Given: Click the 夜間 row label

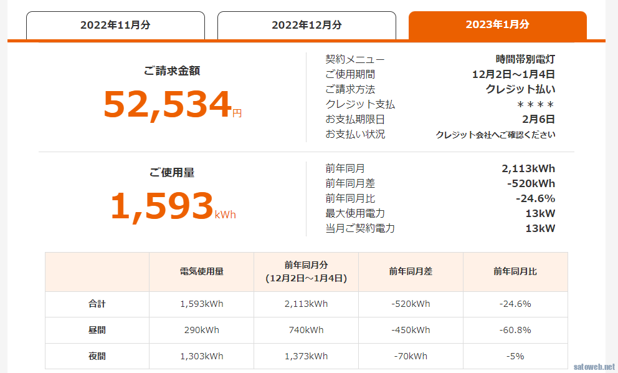Looking at the screenshot, I should [97, 356].
